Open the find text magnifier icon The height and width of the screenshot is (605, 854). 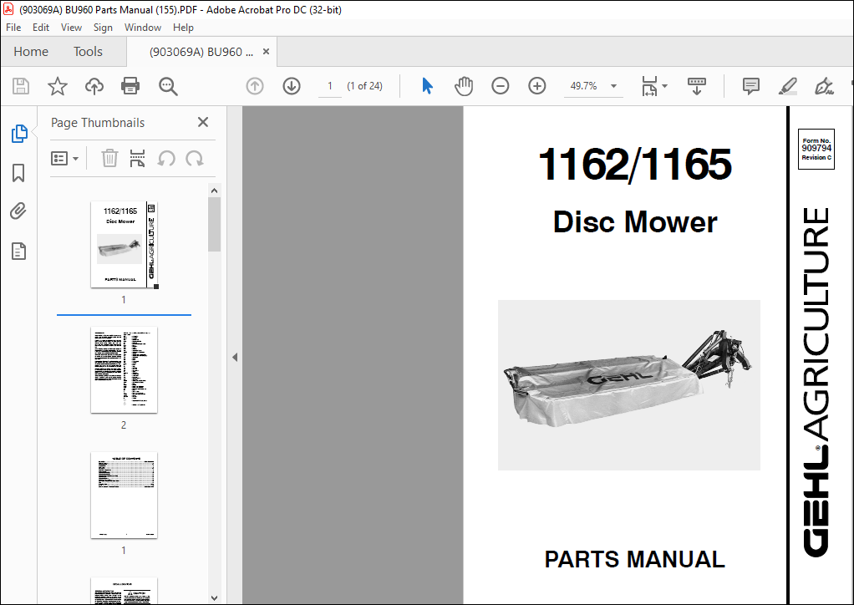tap(168, 86)
